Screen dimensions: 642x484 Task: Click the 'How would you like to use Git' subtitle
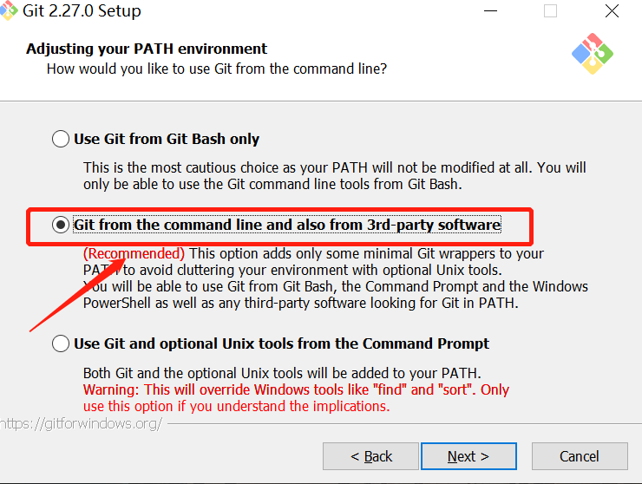tap(216, 68)
